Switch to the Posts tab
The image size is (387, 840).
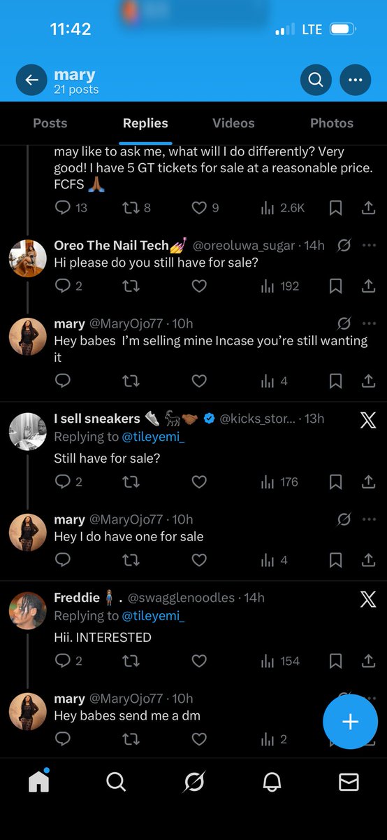pos(50,123)
